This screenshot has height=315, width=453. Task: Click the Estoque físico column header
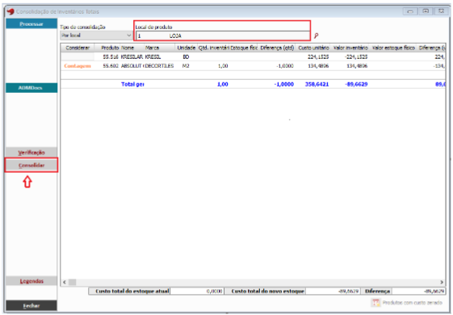tap(244, 48)
